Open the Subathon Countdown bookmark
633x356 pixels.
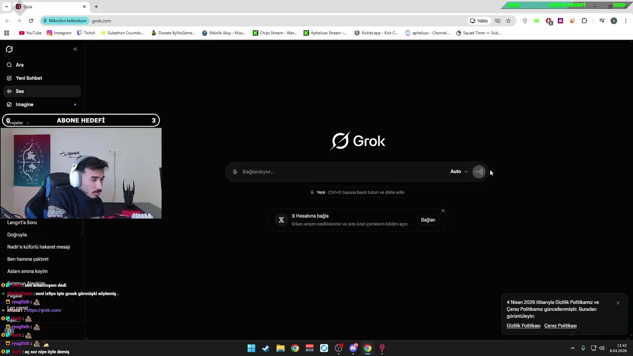[x=122, y=33]
